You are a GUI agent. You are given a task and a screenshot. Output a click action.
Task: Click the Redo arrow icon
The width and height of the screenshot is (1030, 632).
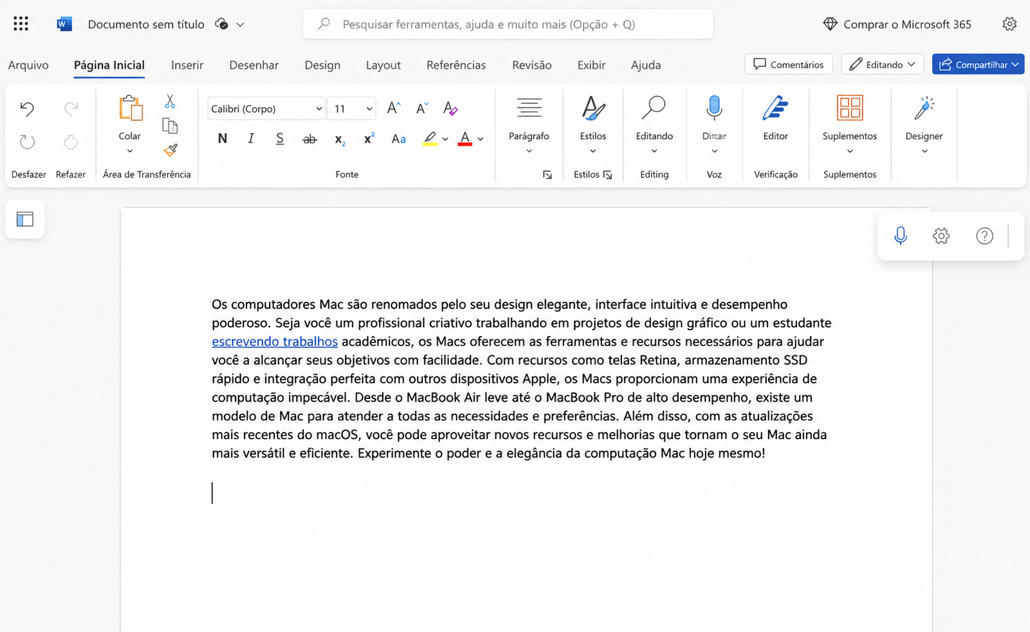[x=71, y=108]
